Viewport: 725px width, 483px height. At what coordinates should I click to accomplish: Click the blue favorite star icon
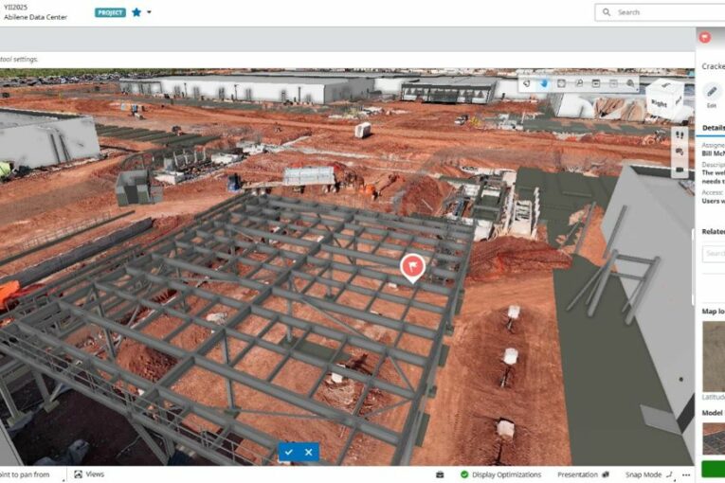pos(136,12)
